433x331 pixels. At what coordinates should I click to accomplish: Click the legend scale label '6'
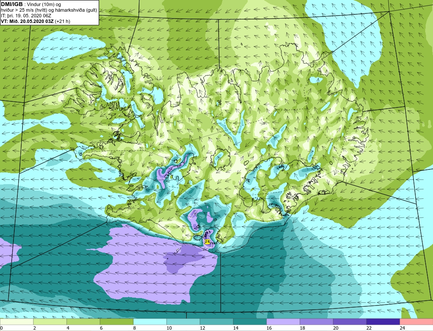(101, 328)
